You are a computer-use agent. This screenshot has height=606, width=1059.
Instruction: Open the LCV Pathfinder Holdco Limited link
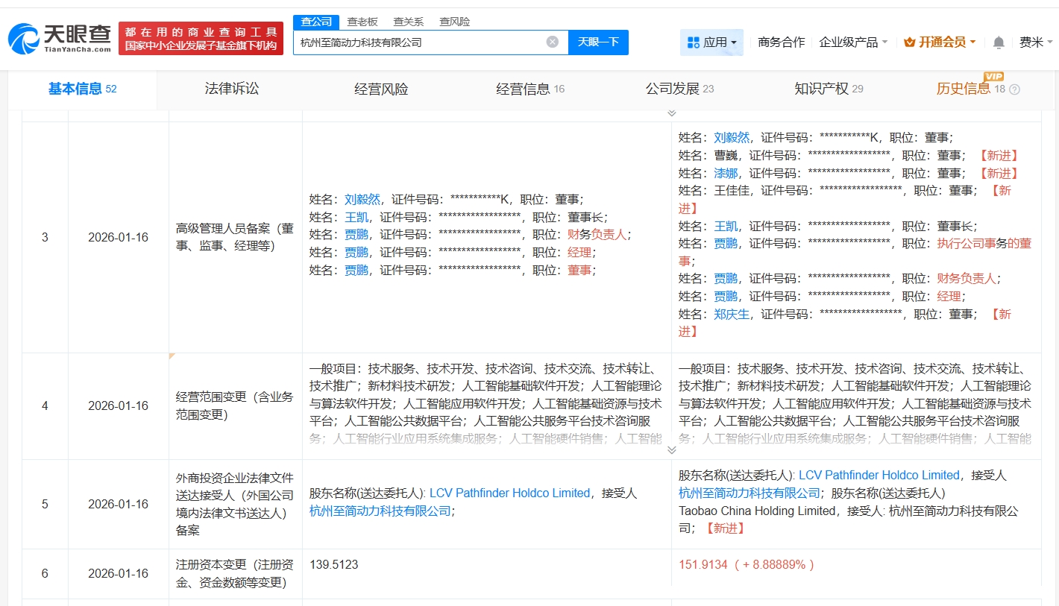coord(509,493)
